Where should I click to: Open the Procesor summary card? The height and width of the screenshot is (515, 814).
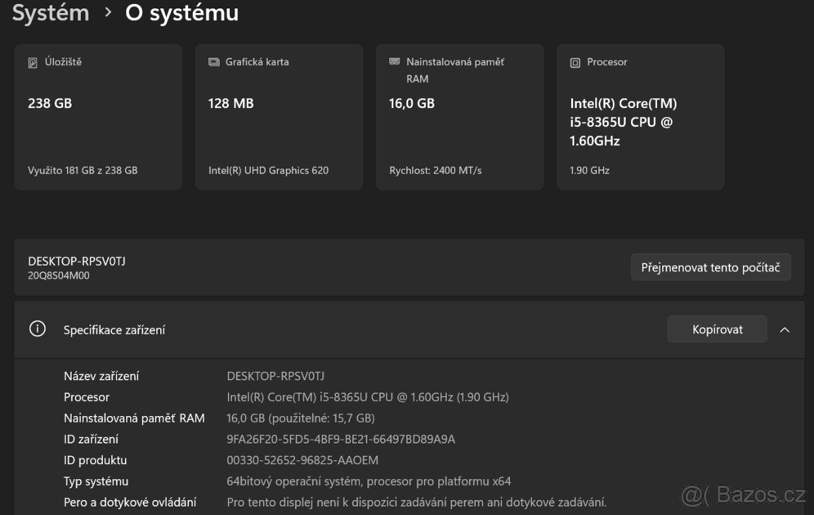[x=640, y=117]
